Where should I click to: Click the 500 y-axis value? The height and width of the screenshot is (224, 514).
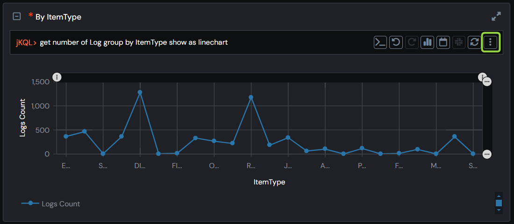(43, 130)
